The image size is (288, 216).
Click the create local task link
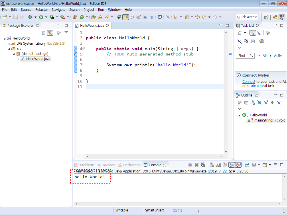coord(251,86)
